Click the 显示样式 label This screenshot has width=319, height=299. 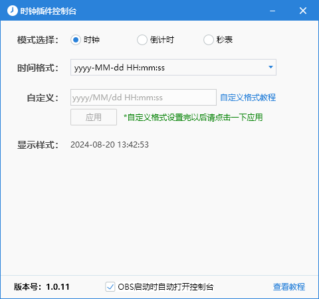[38, 145]
